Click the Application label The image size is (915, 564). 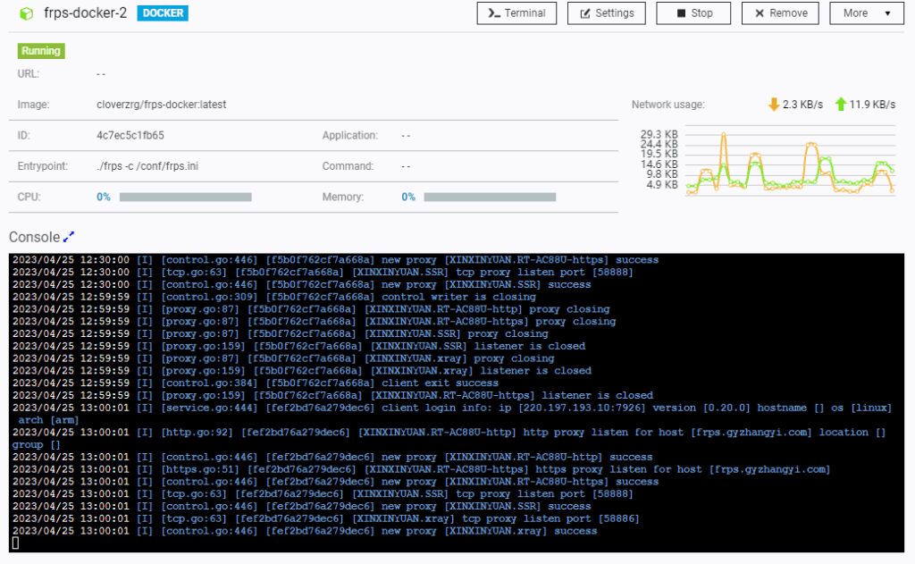[350, 136]
